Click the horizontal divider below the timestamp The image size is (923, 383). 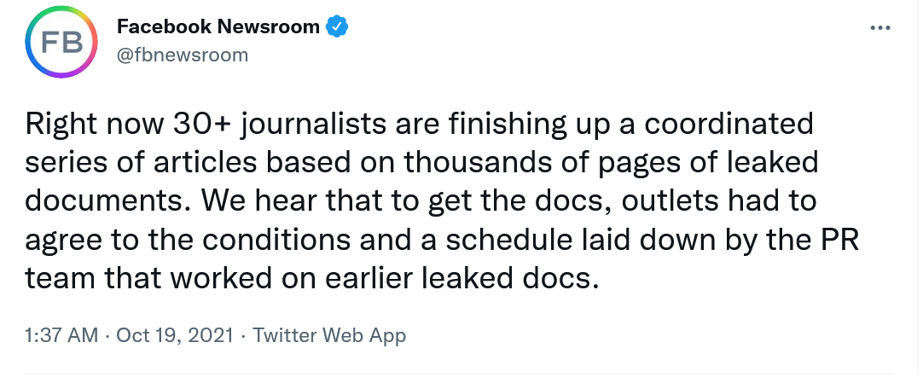point(459,373)
